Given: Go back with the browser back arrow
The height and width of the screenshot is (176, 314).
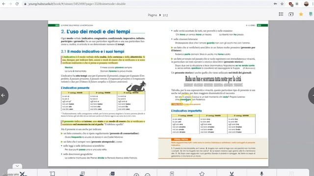Looking at the screenshot, I should [4, 4].
